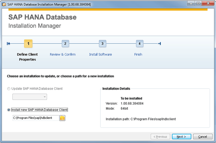
Task: Open the Review & Confirm step
Action: tap(63, 54)
